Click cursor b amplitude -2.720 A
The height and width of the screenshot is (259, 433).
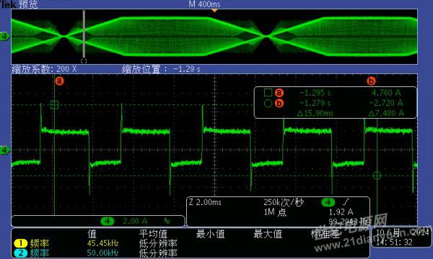[x=386, y=103]
